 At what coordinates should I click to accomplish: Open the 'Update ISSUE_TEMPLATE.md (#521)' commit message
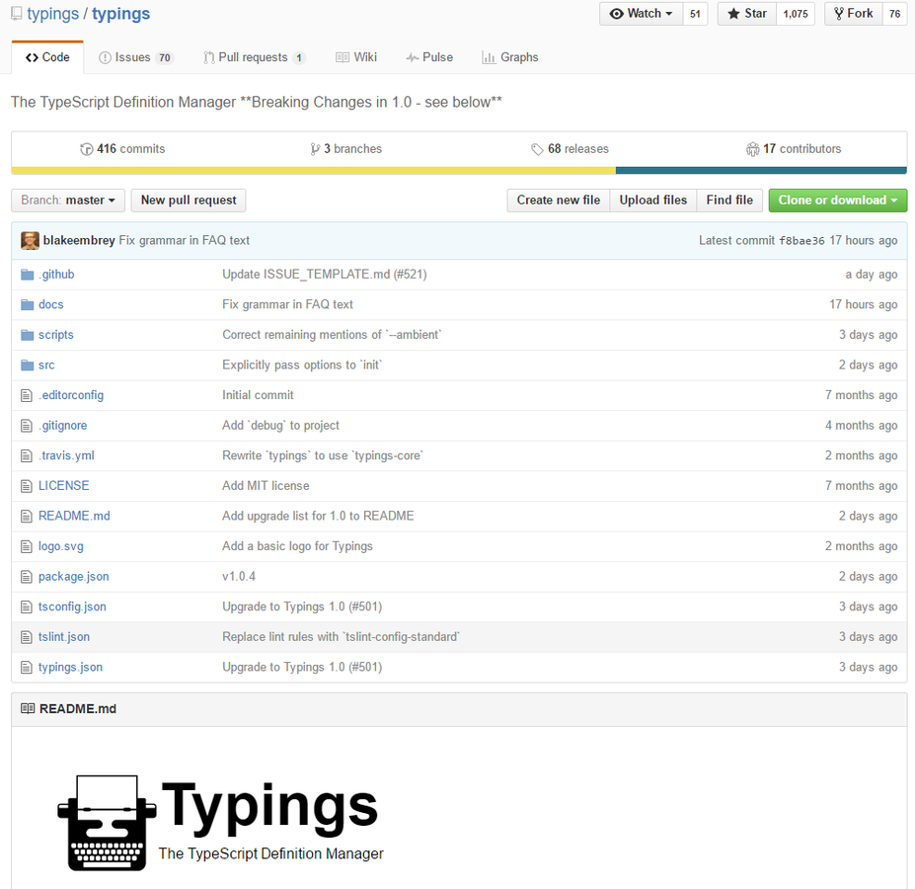pyautogui.click(x=325, y=275)
